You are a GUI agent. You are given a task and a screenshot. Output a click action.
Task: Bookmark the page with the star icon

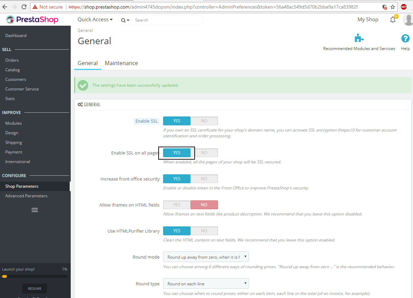pyautogui.click(x=393, y=7)
